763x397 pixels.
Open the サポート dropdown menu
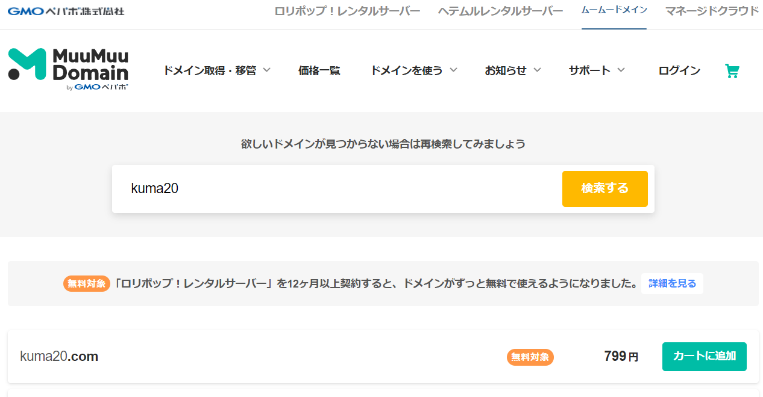click(x=596, y=70)
